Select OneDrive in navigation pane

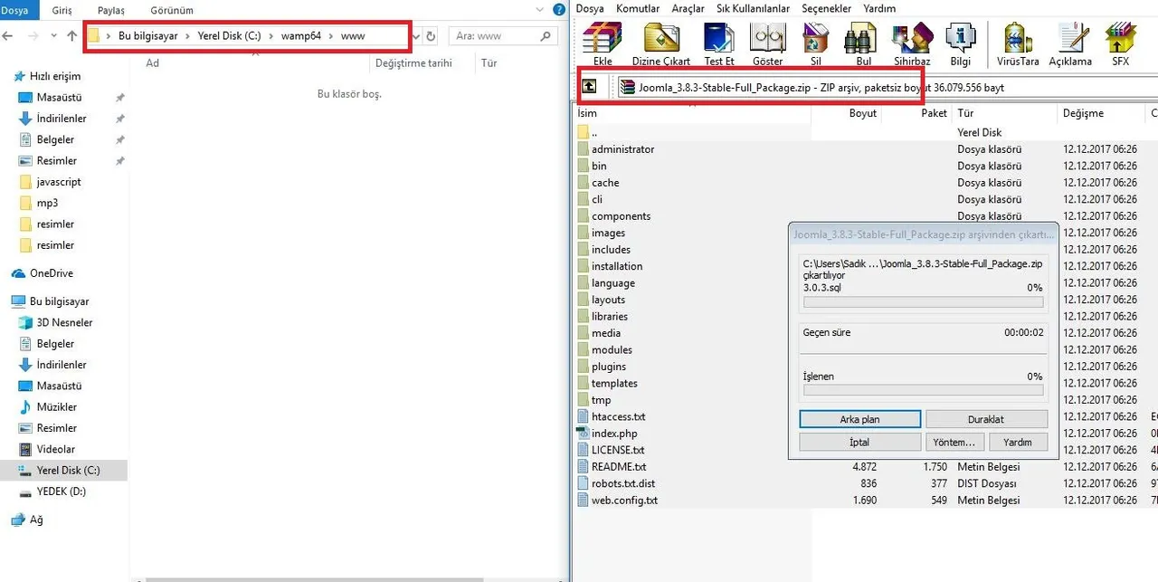tap(52, 273)
